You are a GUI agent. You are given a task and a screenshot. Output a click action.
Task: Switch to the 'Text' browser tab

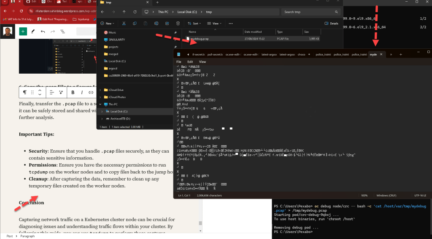coord(62,2)
